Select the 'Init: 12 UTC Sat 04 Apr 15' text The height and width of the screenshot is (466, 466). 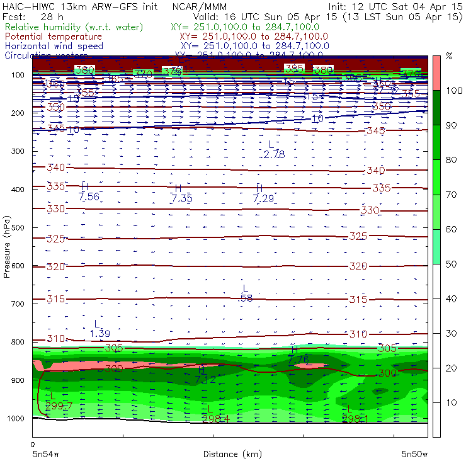click(395, 6)
